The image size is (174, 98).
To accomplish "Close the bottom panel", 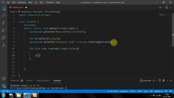I will coord(171,81).
